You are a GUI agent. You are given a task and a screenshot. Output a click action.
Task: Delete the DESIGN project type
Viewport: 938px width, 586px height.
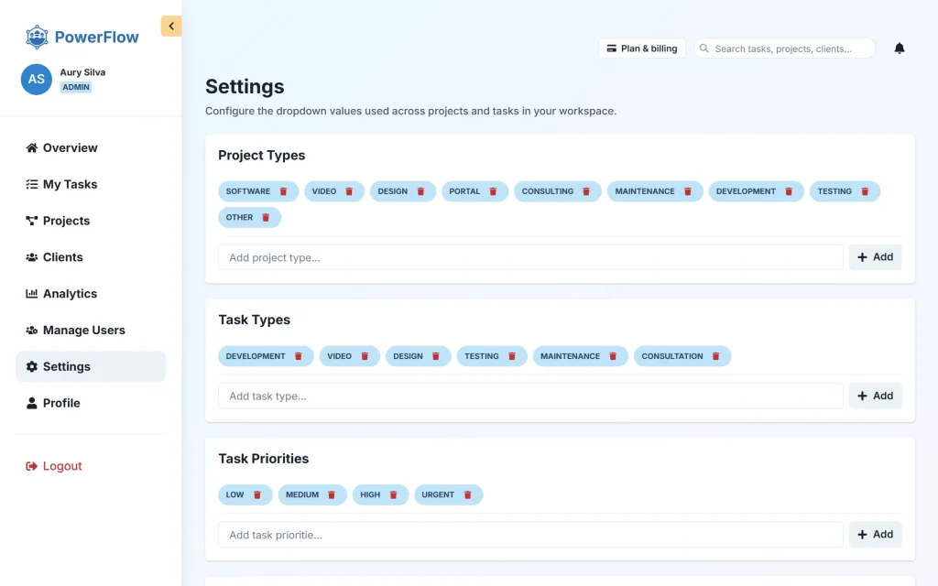pos(420,191)
